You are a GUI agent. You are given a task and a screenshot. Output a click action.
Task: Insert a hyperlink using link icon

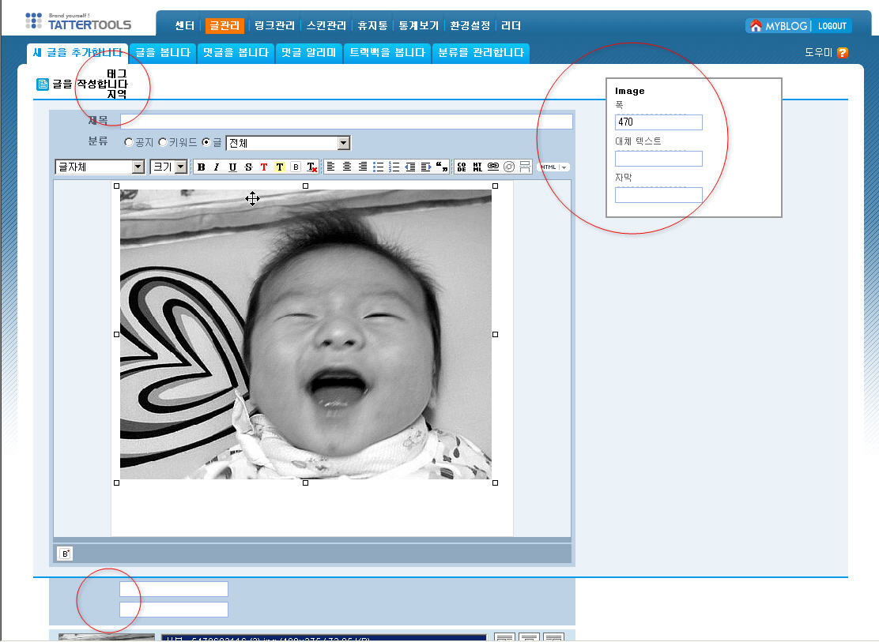493,167
